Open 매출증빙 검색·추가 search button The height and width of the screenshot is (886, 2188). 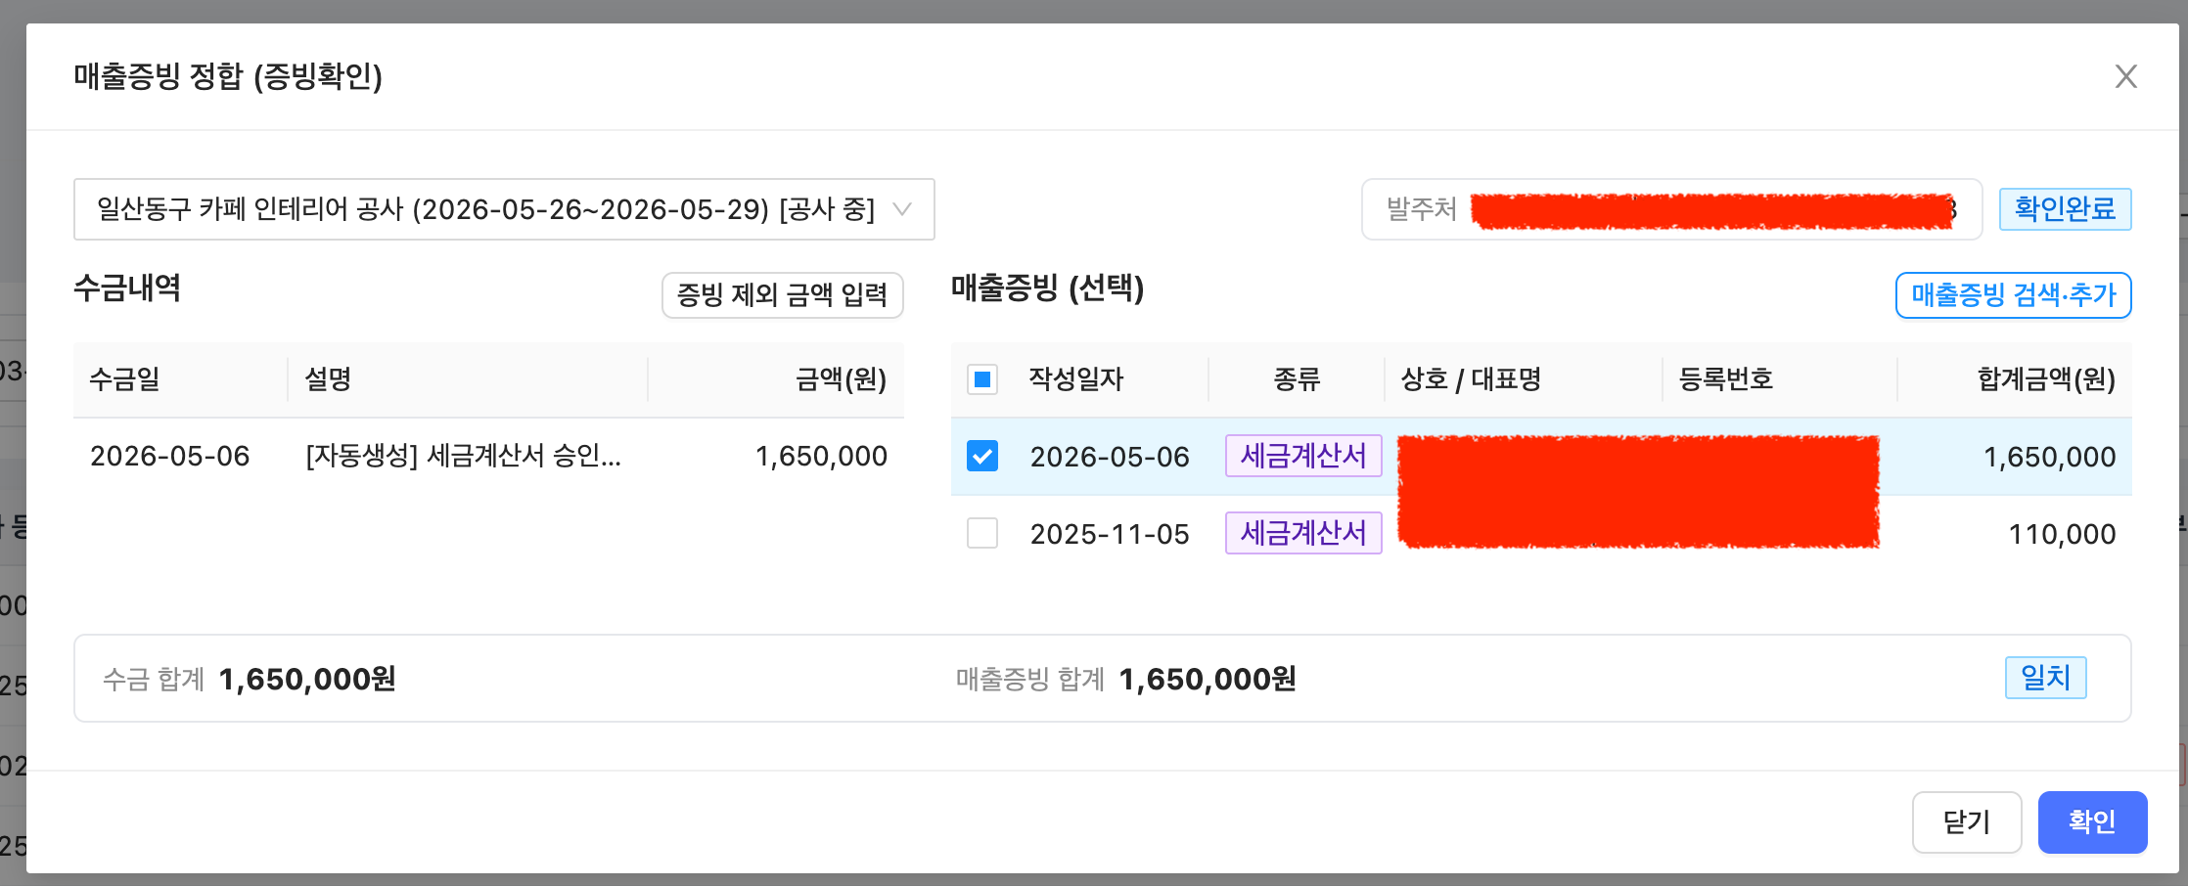click(x=2013, y=294)
